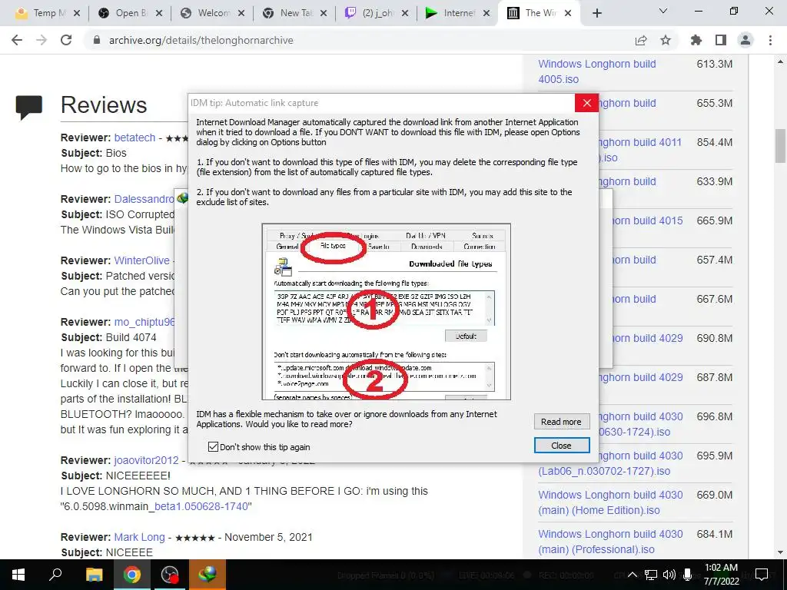The height and width of the screenshot is (590, 787).
Task: Switch to the Twitch (2) j_oh tab
Action: [x=371, y=14]
